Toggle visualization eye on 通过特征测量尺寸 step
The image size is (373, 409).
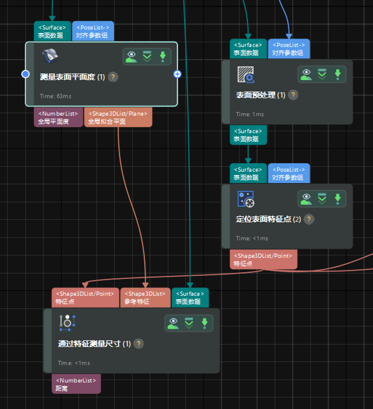(174, 323)
